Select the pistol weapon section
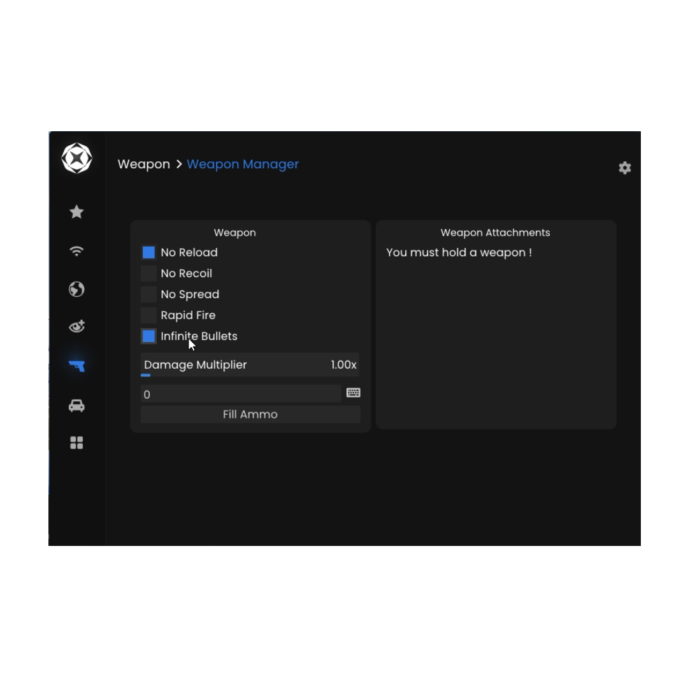 76,366
